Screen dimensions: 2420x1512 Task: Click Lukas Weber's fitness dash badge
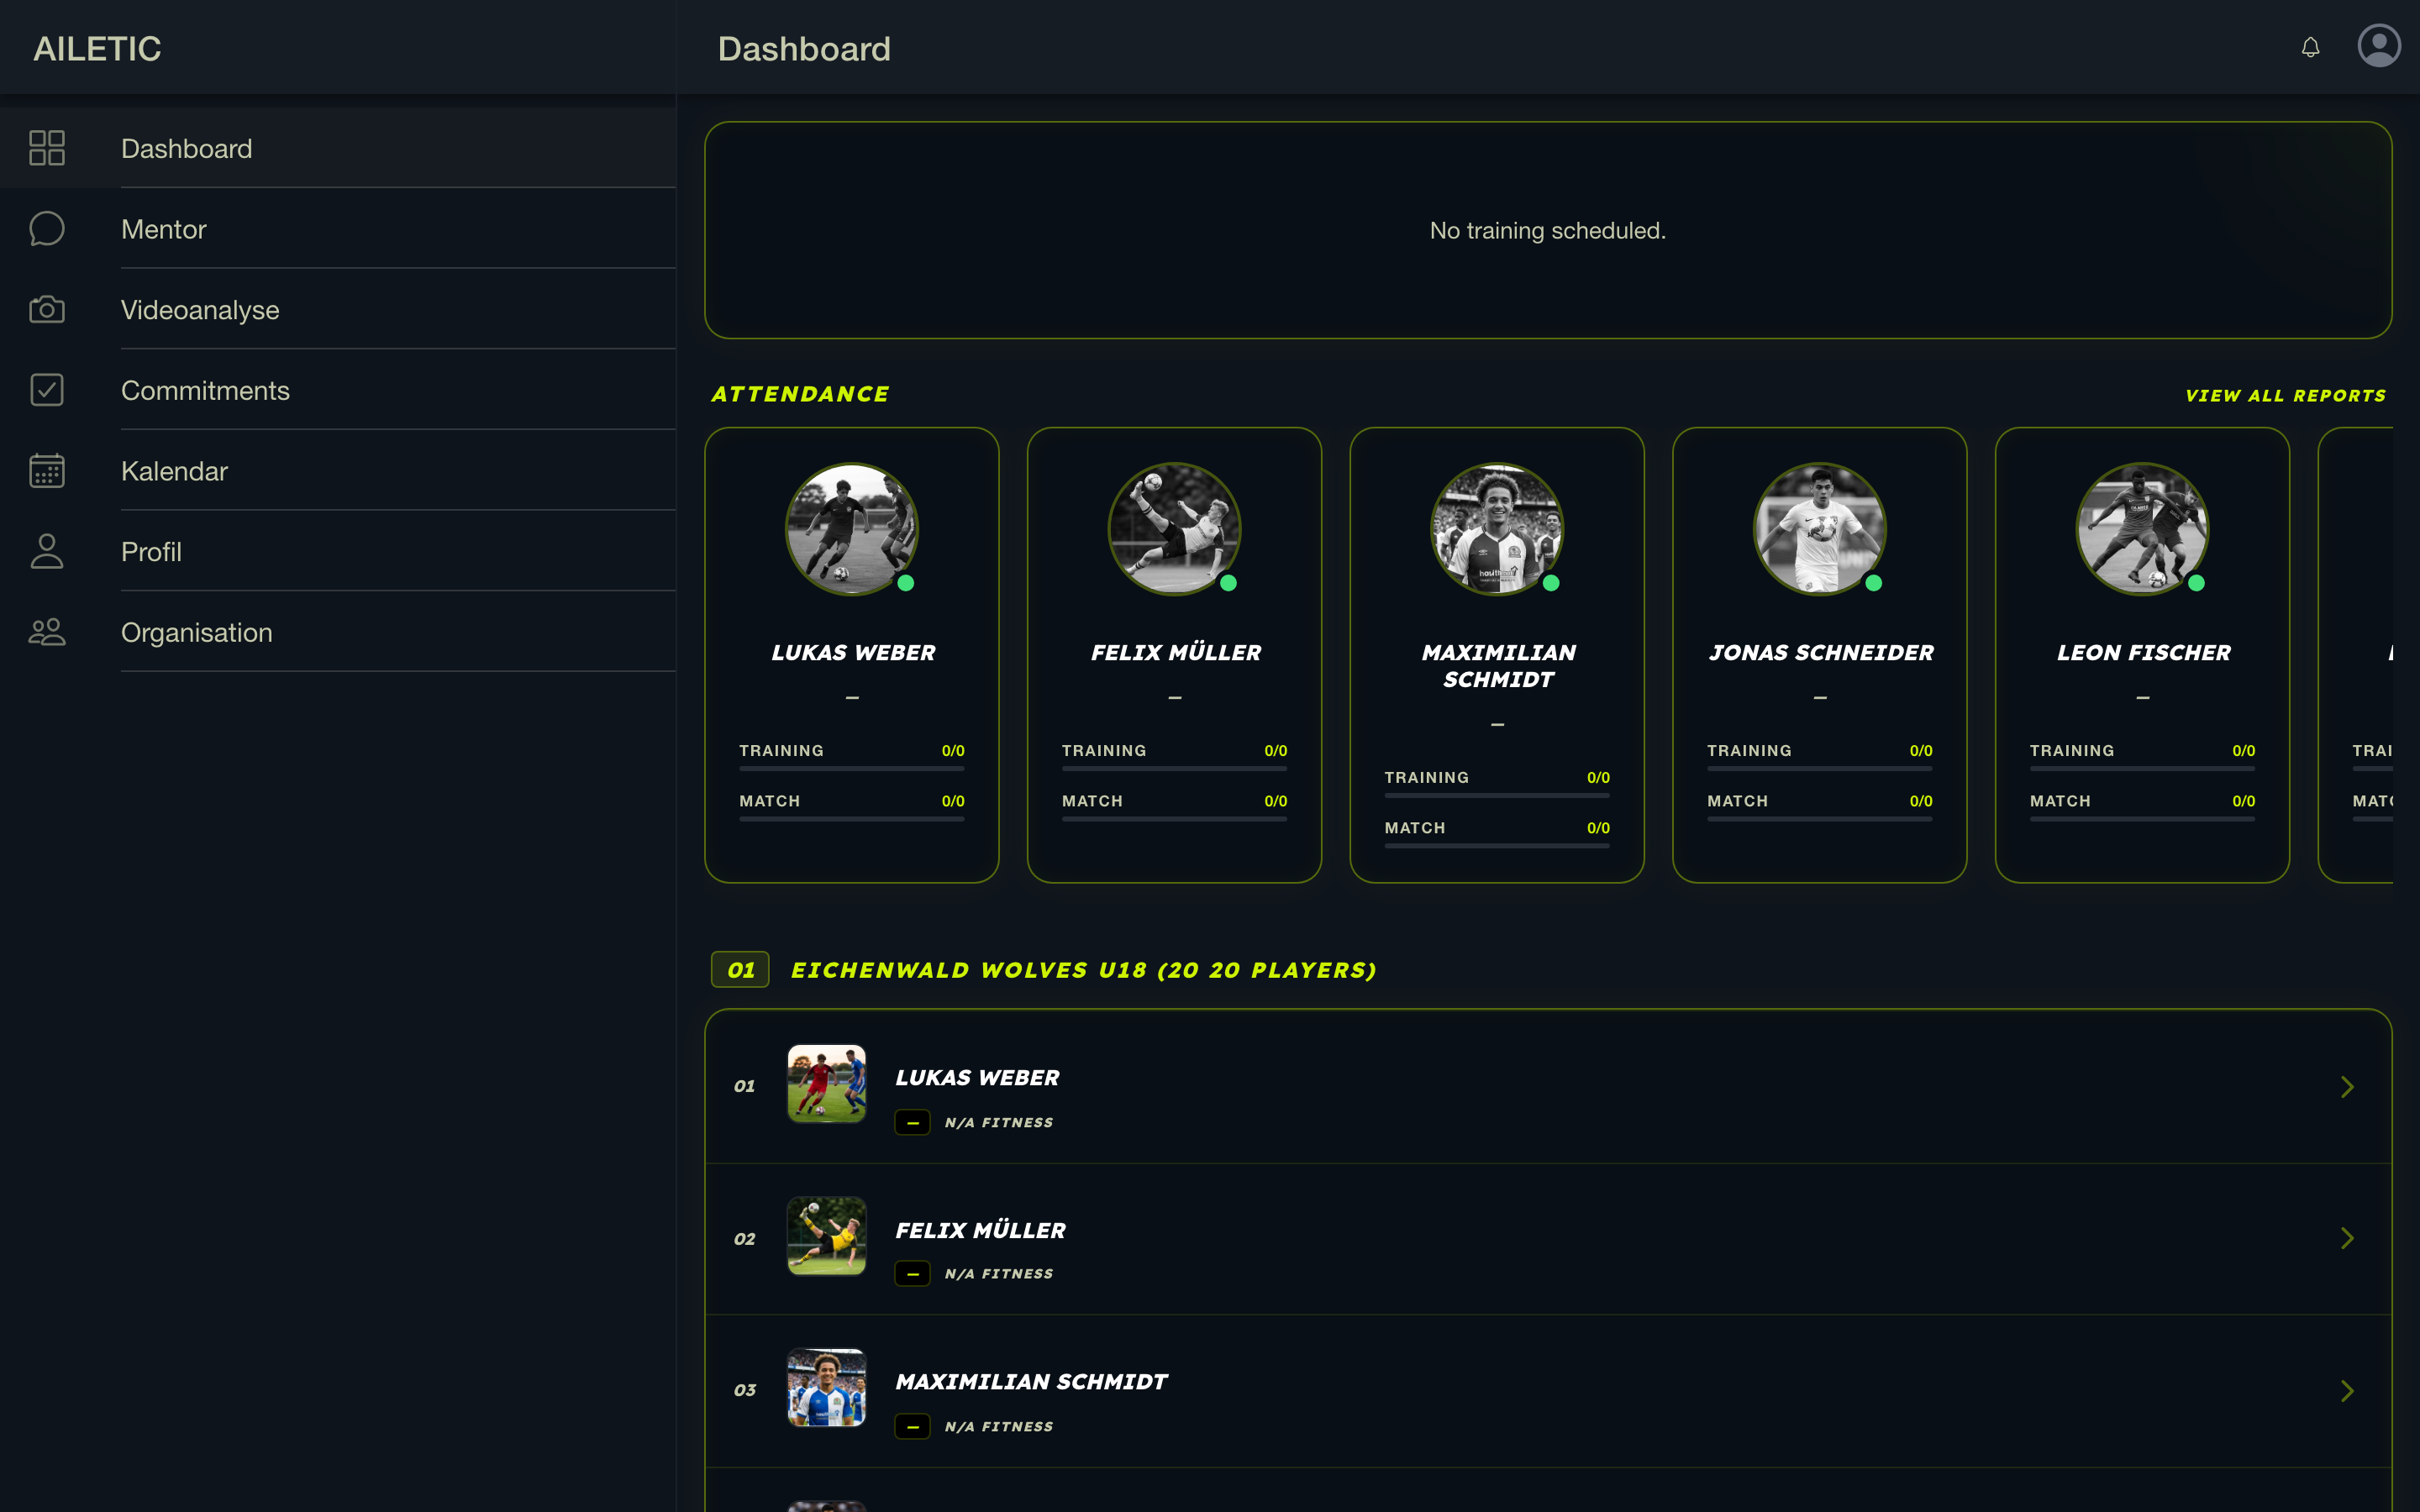click(912, 1123)
